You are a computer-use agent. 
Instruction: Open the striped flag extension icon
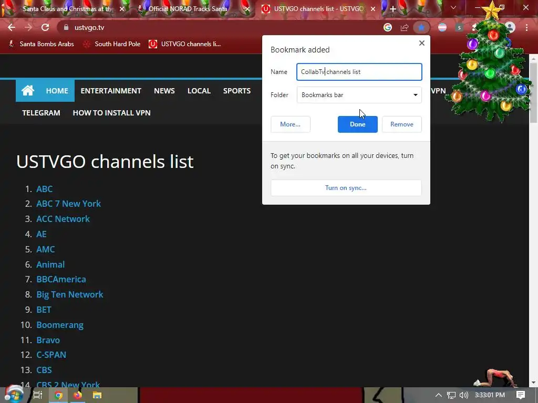pos(442,27)
